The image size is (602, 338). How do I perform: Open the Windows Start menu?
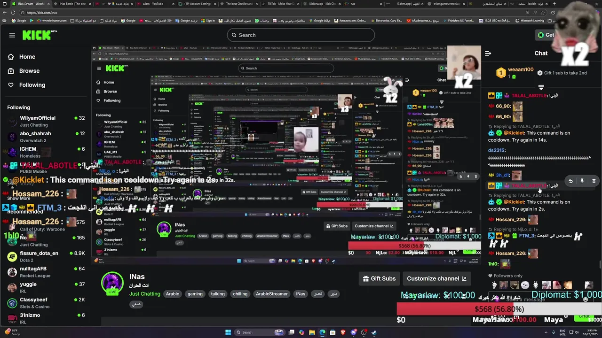click(x=228, y=332)
